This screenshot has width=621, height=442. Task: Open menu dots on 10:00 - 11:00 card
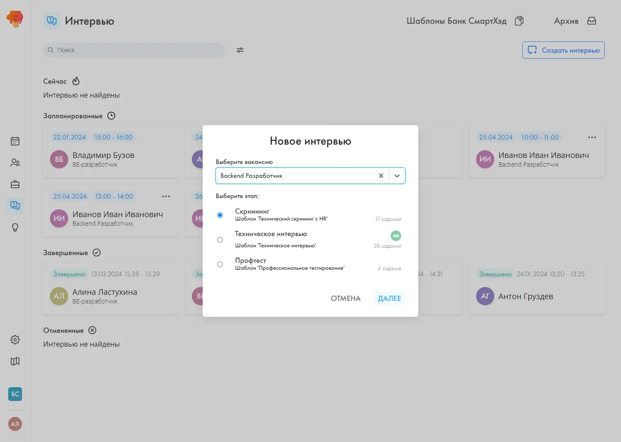point(592,137)
